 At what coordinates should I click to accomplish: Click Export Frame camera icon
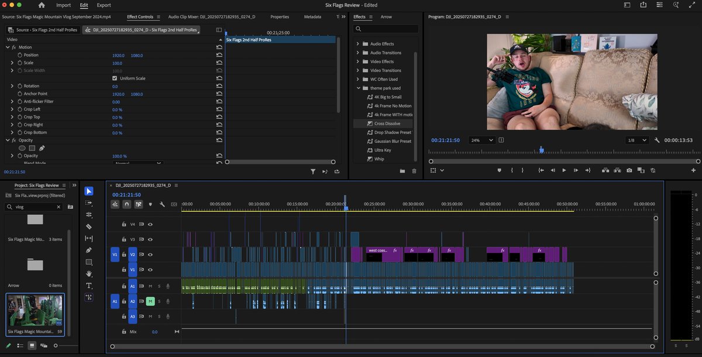pos(629,170)
